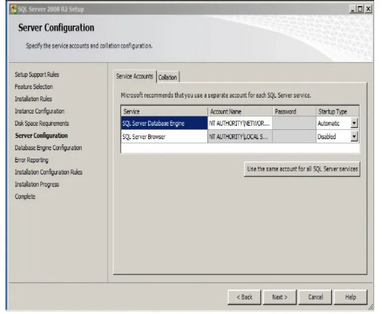The height and width of the screenshot is (314, 382).
Task: Click Disk Space Requirements step
Action: 42,123
